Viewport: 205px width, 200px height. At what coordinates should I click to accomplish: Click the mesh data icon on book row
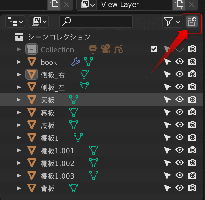pyautogui.click(x=89, y=62)
